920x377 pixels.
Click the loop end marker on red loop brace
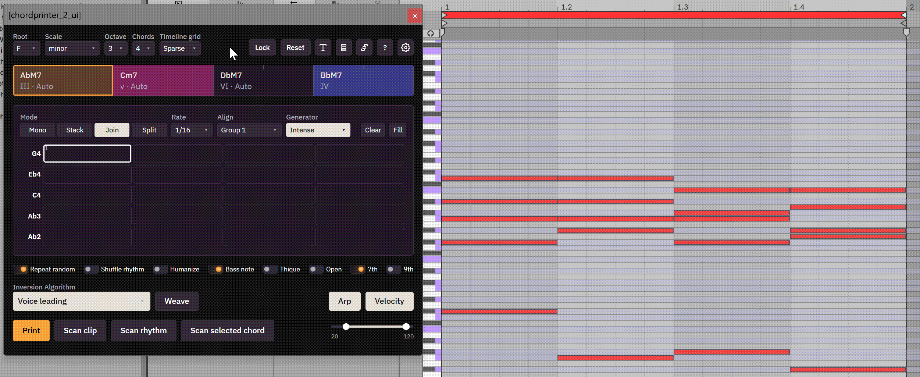[903, 15]
